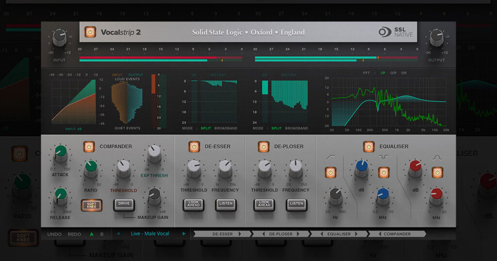This screenshot has height=261, width=497.
Task: Enable De-Ploser Look Ahead
Action: [264, 205]
